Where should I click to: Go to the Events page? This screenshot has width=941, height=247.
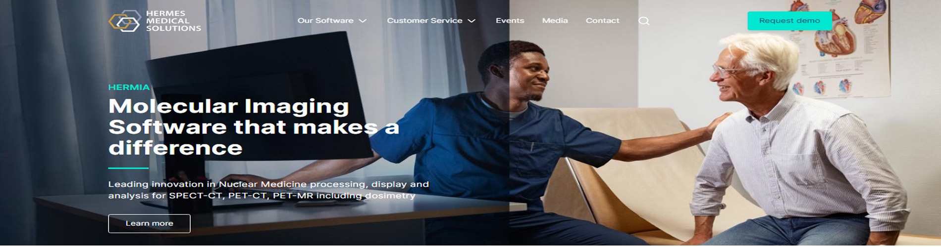pyautogui.click(x=510, y=21)
